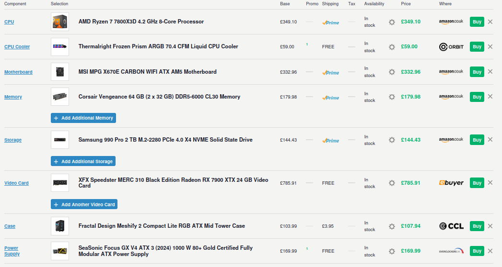Click Prime shipping badge in CPU row
This screenshot has height=267, width=502.
click(x=331, y=22)
